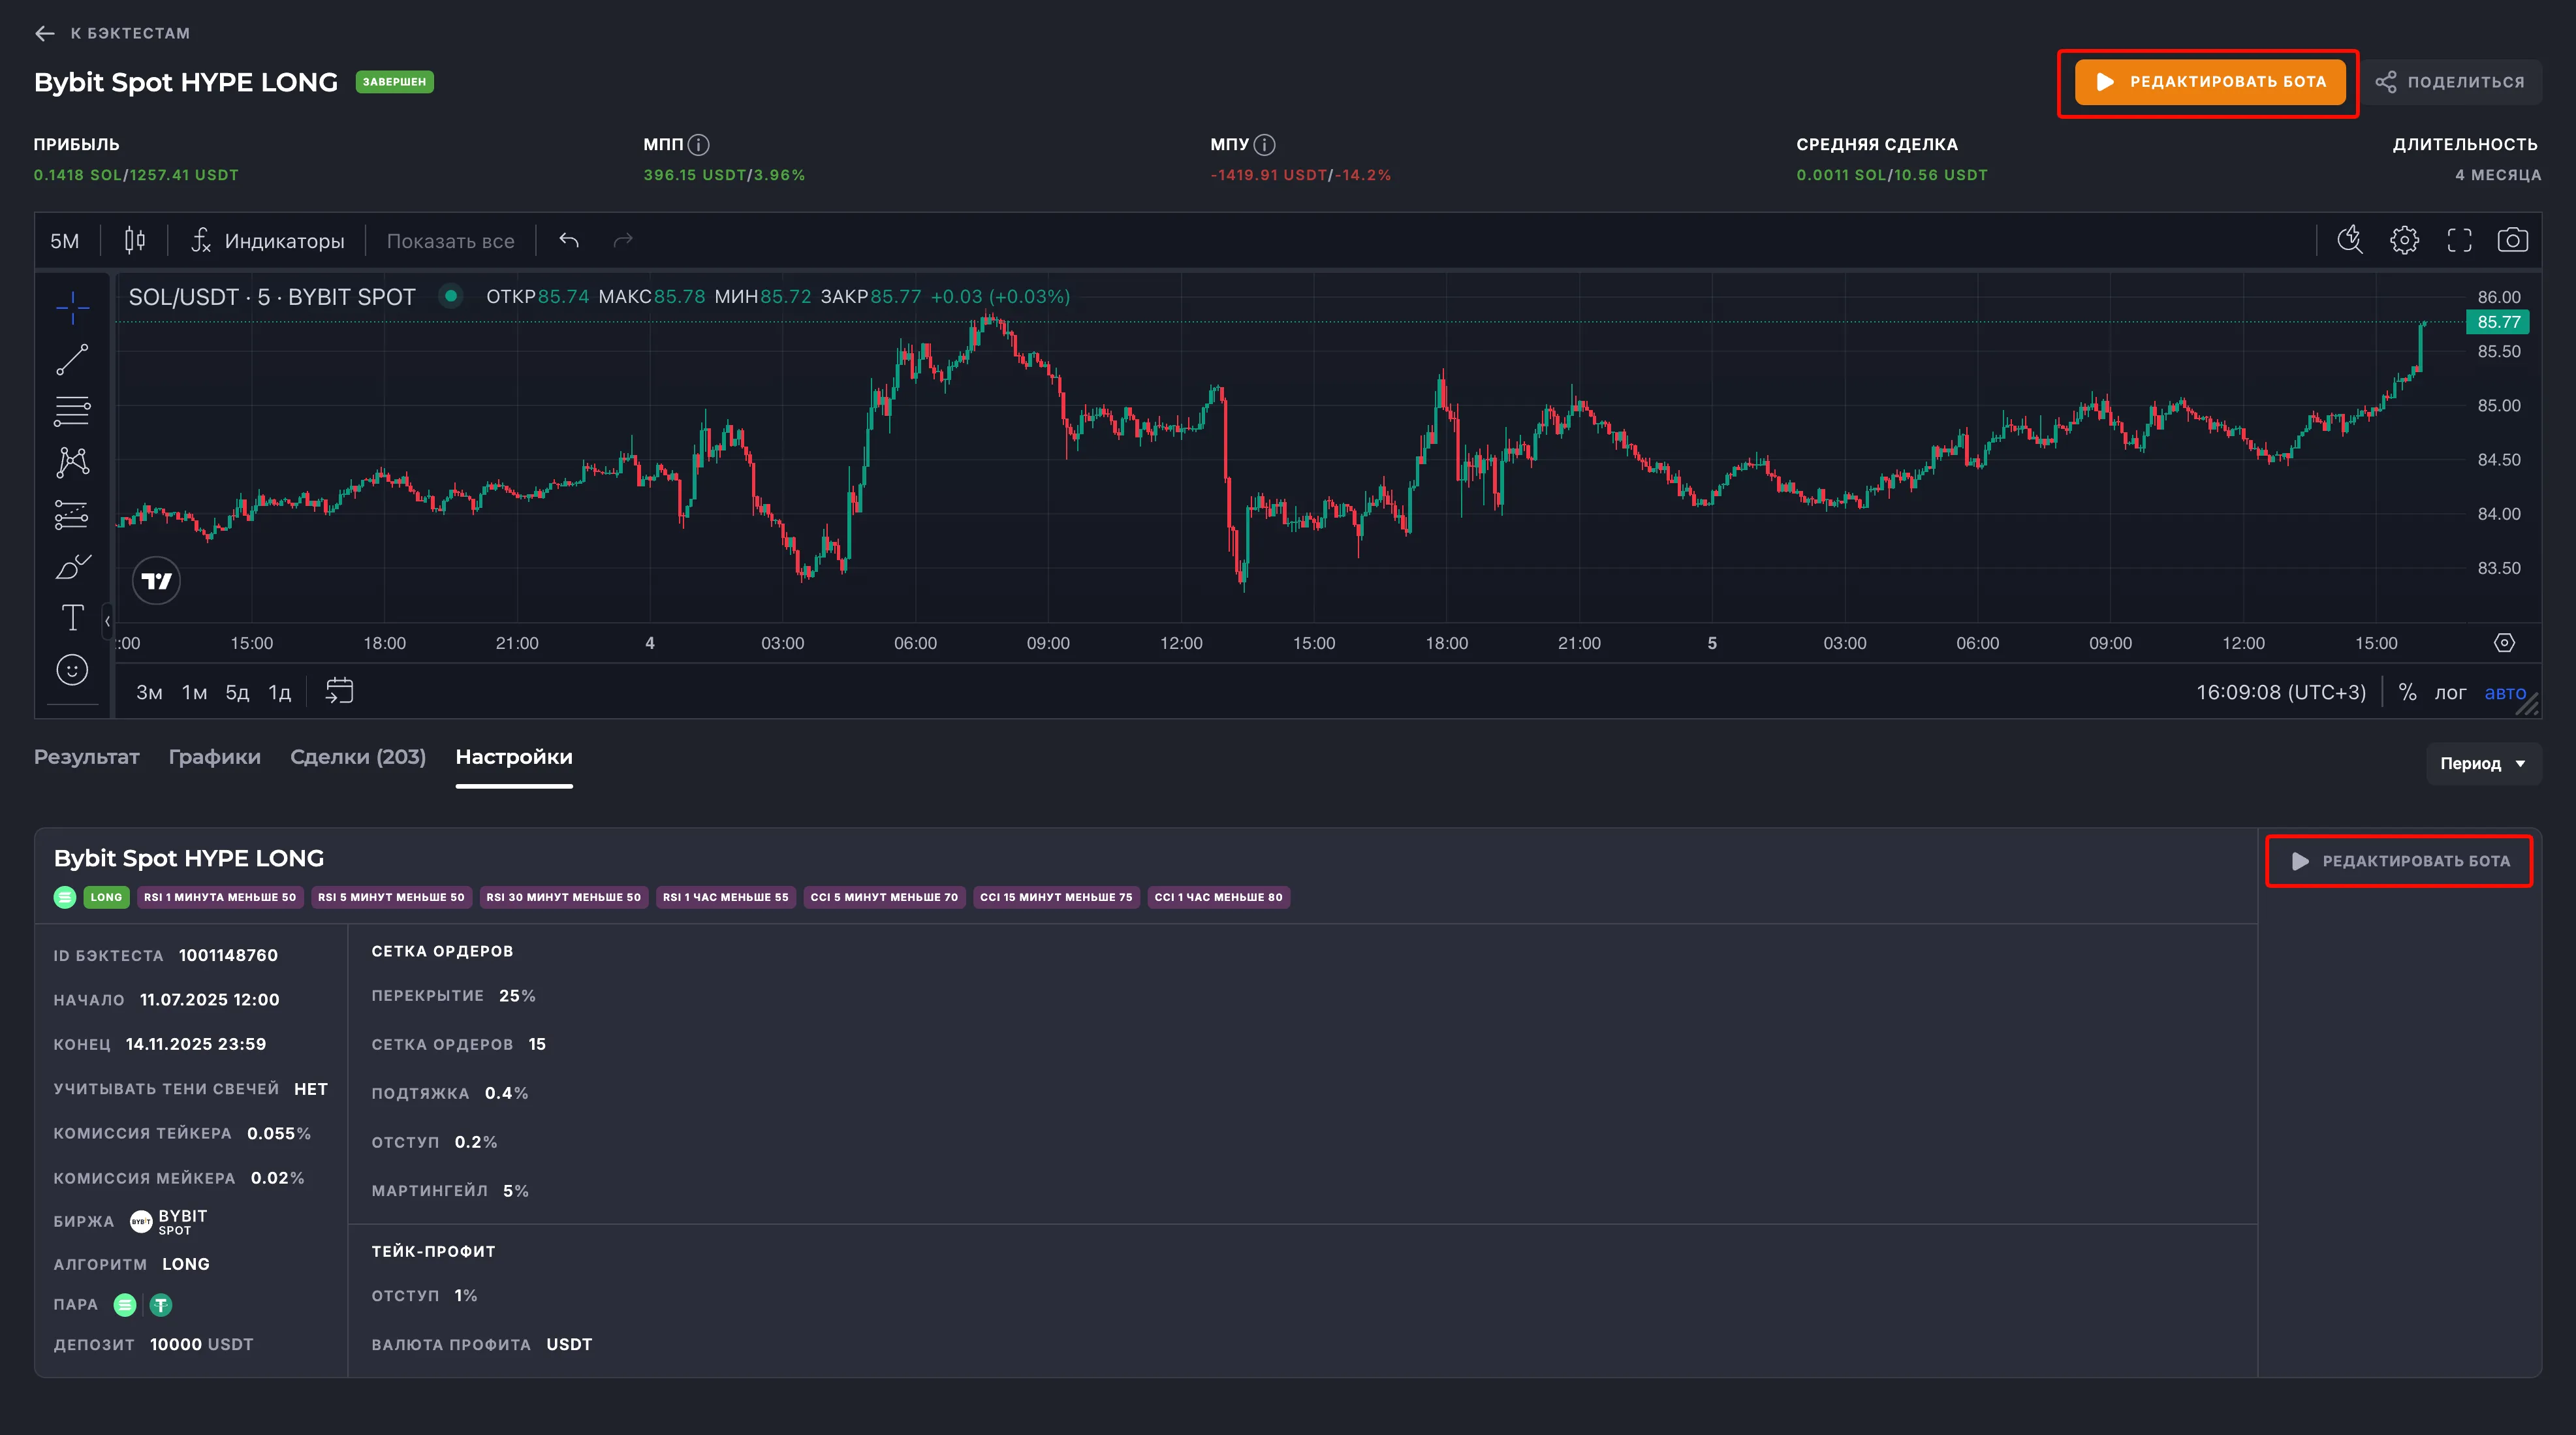Image resolution: width=2576 pixels, height=1435 pixels.
Task: Toggle percent scale mode
Action: click(2407, 692)
